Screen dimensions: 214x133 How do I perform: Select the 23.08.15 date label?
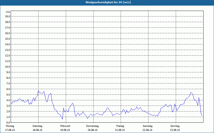[175, 130]
